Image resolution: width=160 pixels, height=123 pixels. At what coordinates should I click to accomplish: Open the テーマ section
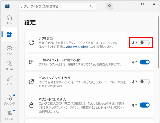point(9,81)
